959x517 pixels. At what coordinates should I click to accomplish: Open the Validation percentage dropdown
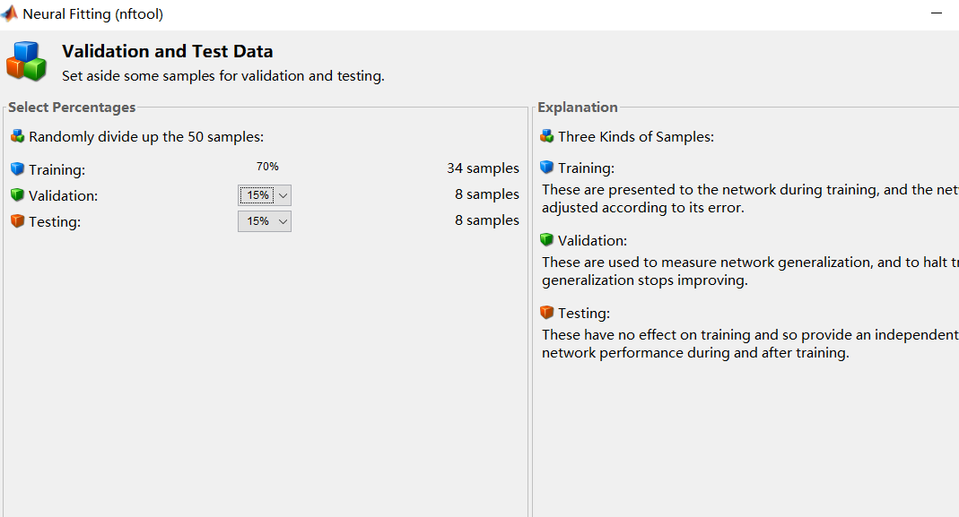tap(265, 195)
